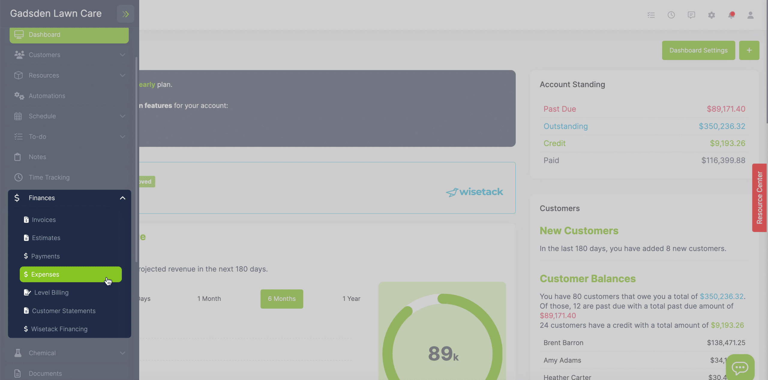This screenshot has width=768, height=380.
Task: Click the Paid $116,399.88 value
Action: point(723,160)
